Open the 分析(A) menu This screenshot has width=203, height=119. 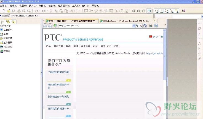(x=42, y=6)
